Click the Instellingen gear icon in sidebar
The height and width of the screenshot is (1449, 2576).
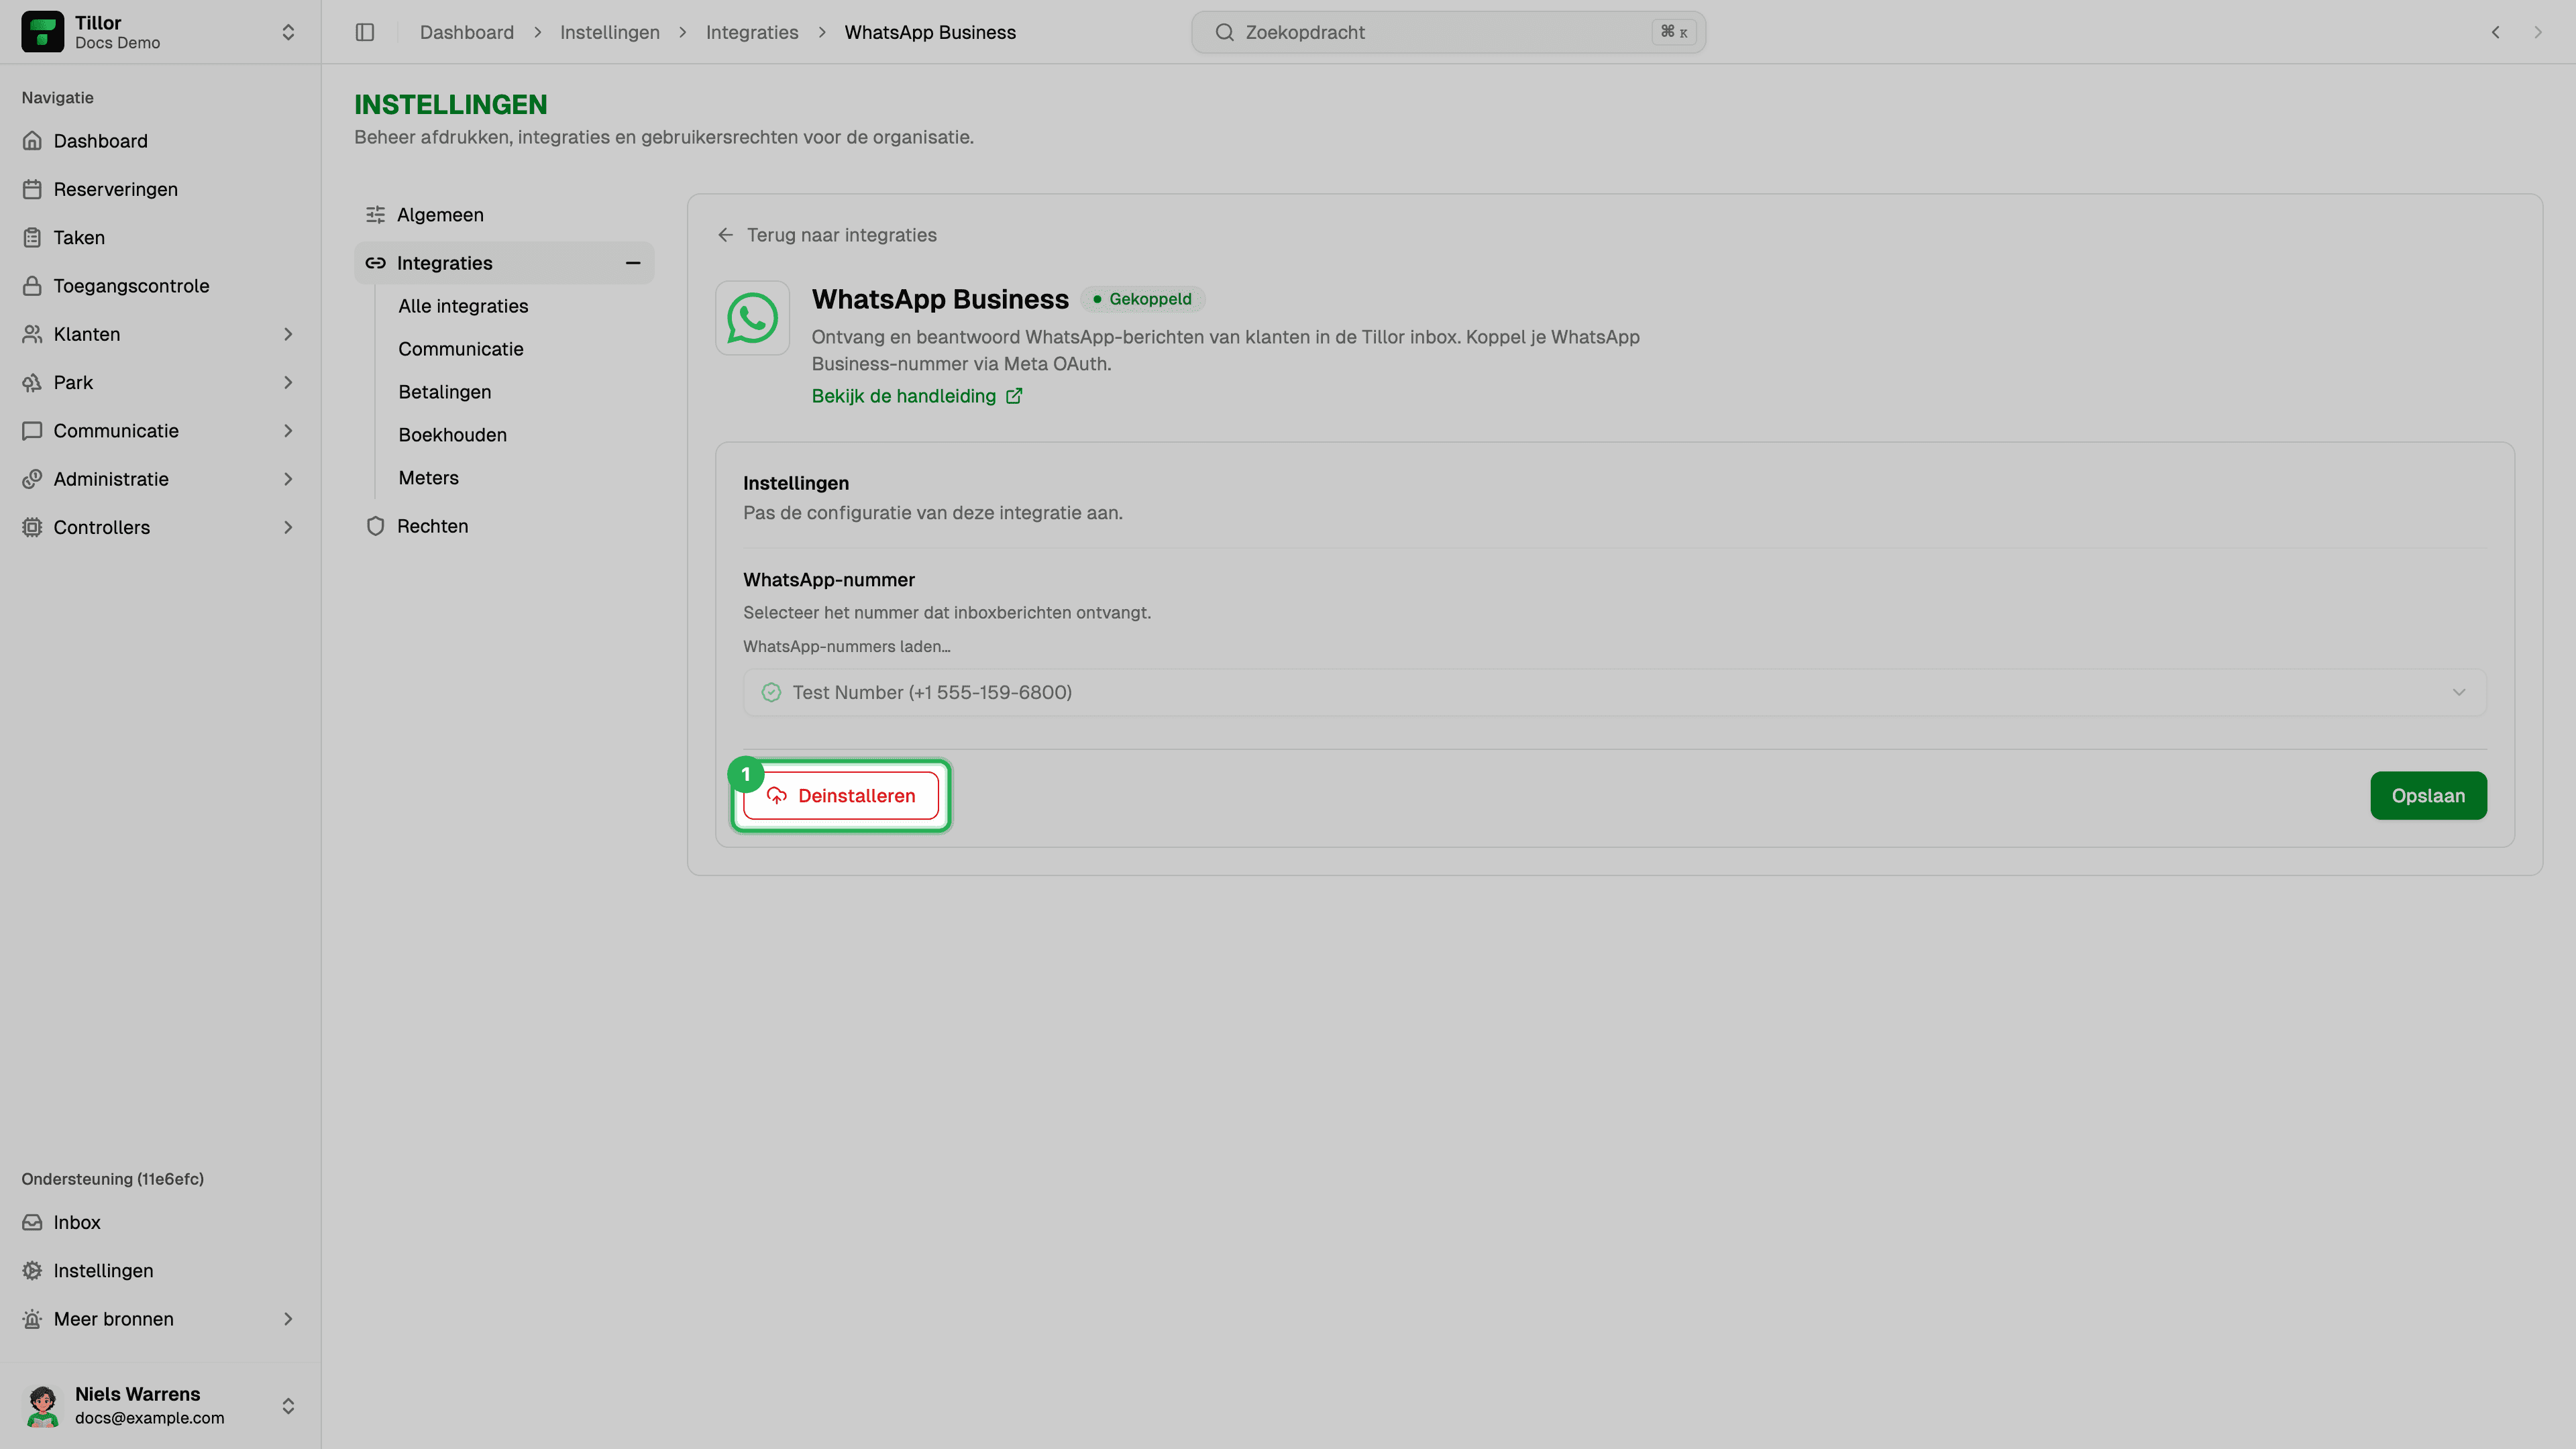[x=32, y=1270]
